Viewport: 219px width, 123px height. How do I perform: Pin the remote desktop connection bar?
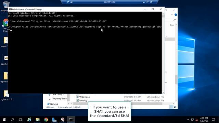pos(68,2)
